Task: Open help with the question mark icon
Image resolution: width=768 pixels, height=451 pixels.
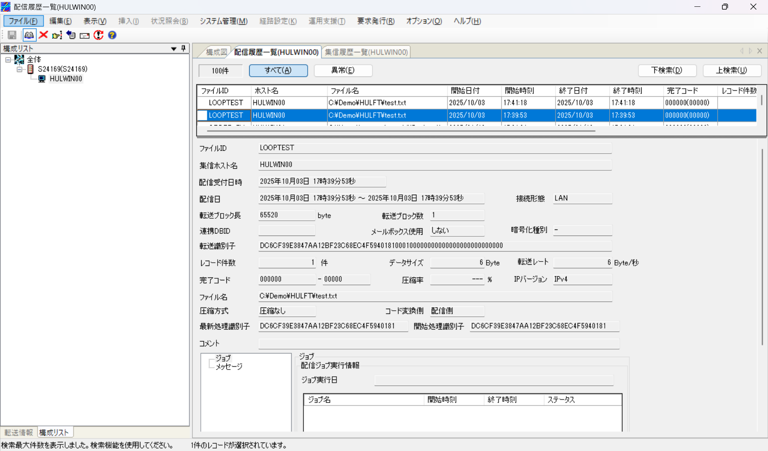Action: pyautogui.click(x=112, y=35)
